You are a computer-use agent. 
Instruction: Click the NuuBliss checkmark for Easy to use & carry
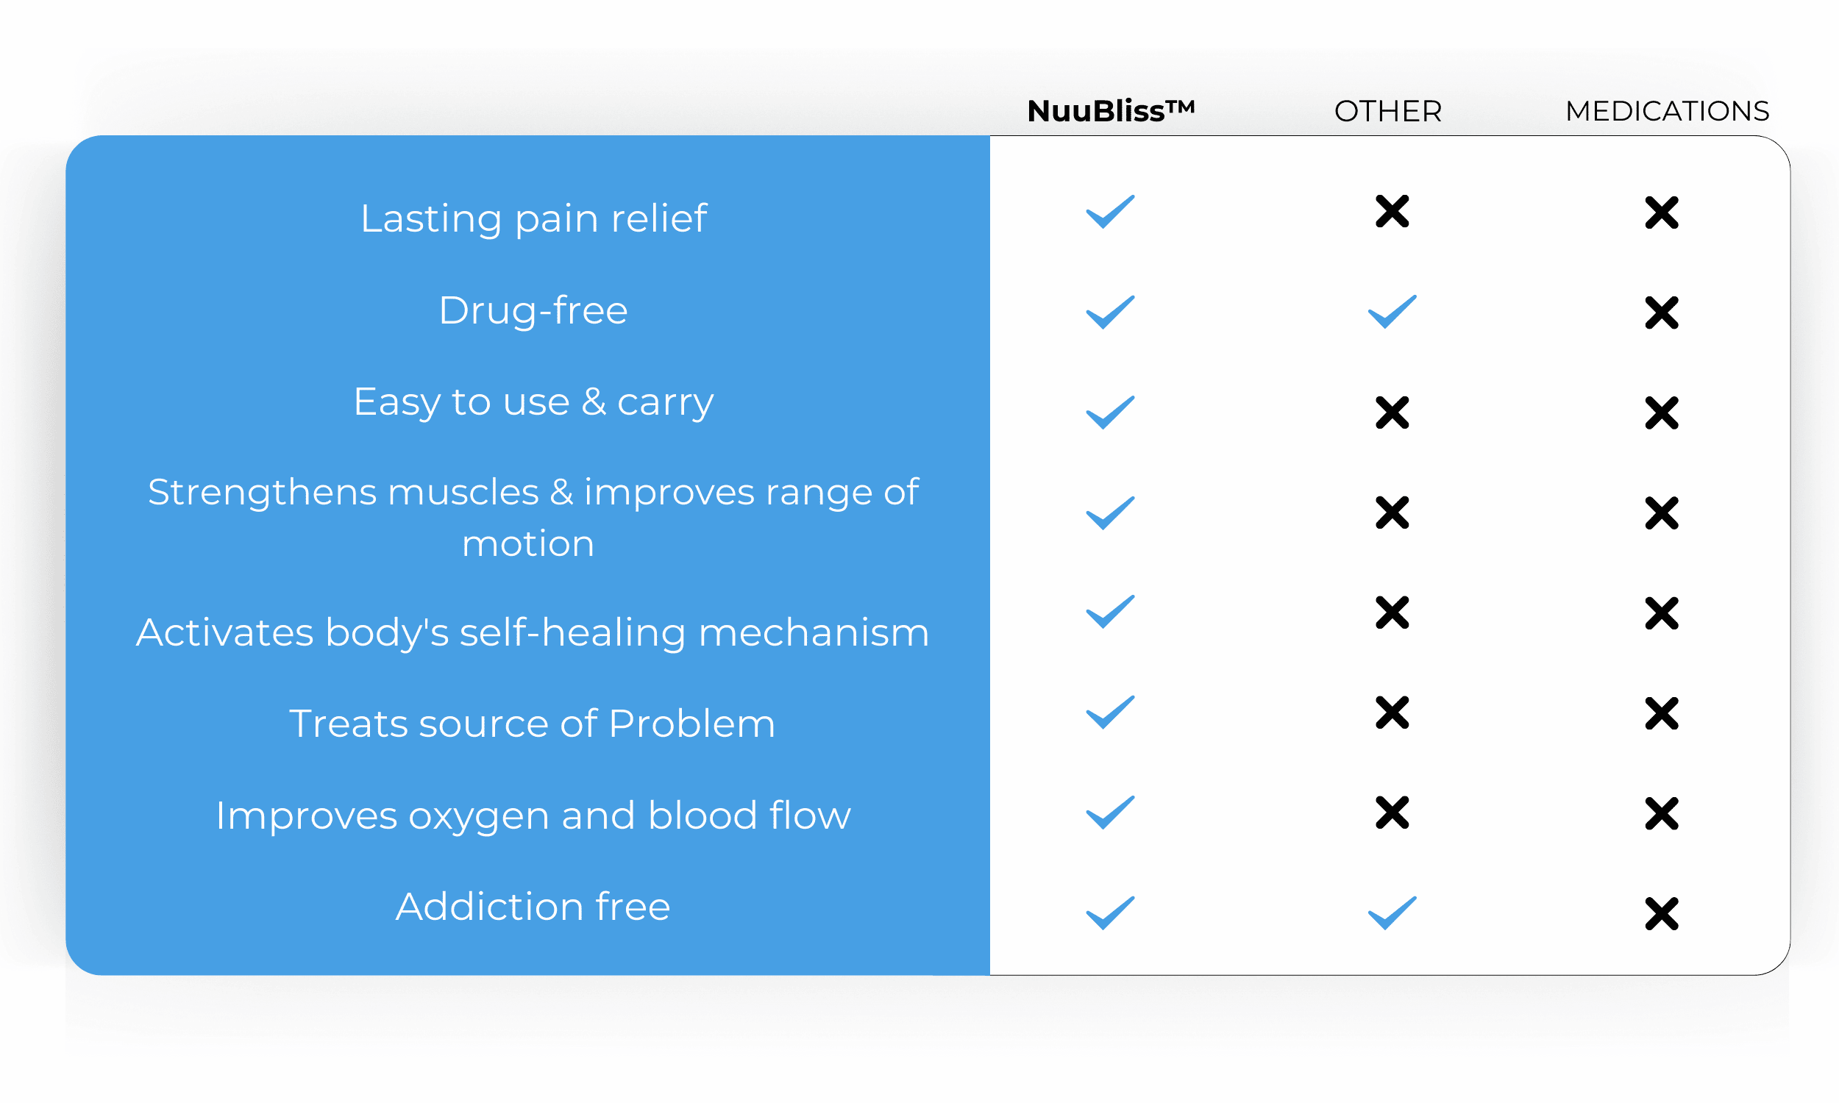(1110, 413)
